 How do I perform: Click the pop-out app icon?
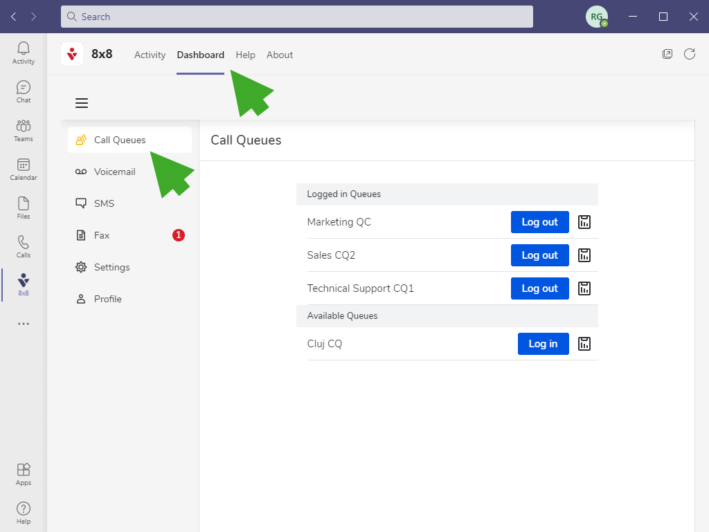coord(667,54)
